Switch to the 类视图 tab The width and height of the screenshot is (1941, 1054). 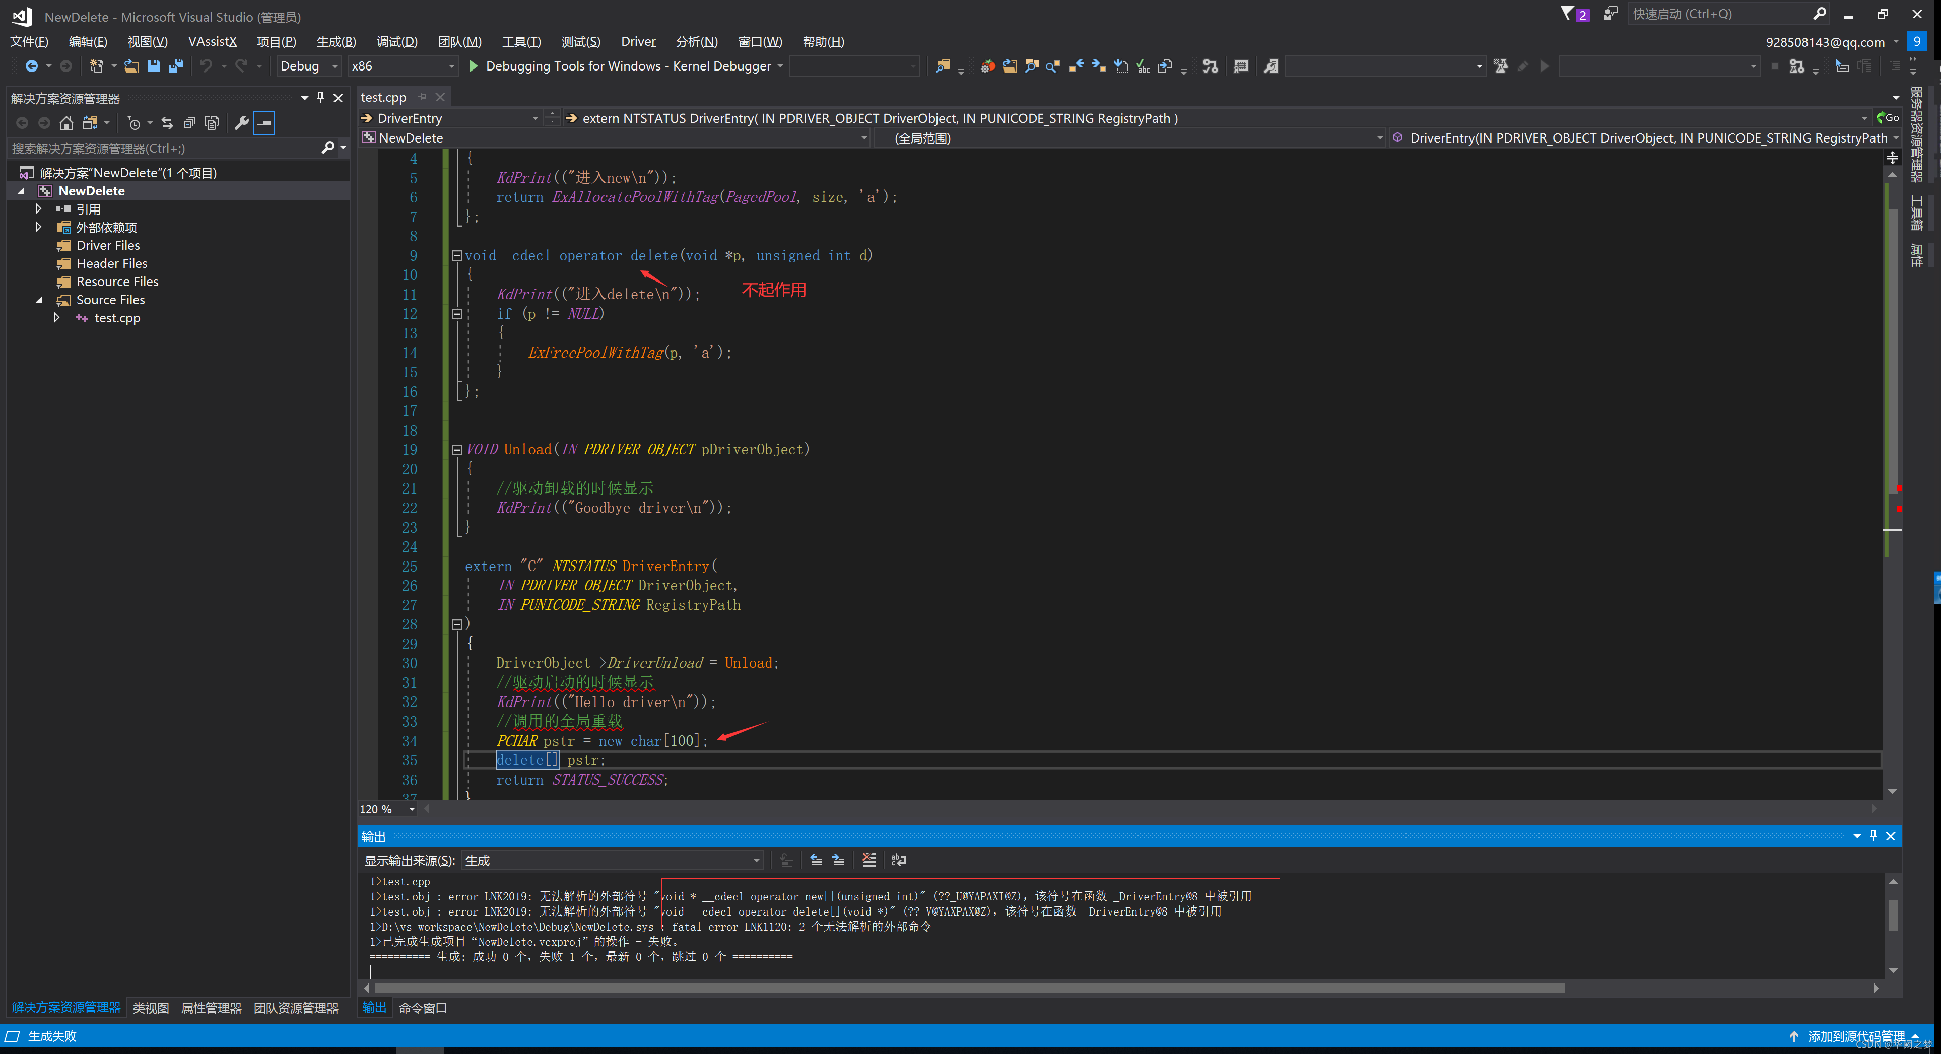pos(151,1008)
